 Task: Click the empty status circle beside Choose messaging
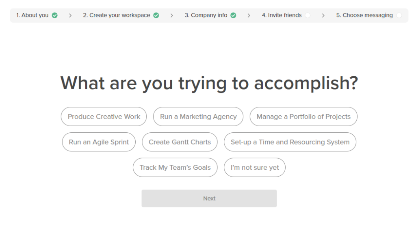[x=399, y=15]
